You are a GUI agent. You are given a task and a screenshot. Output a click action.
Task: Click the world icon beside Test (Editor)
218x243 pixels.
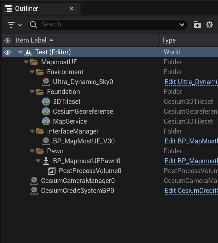[28, 52]
